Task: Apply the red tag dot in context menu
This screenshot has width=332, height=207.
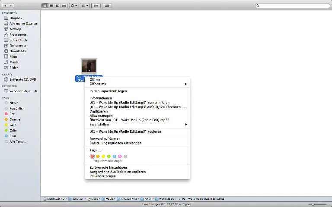Action: 92,156
